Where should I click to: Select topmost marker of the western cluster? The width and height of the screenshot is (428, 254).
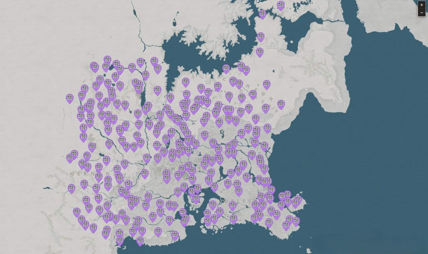(107, 60)
